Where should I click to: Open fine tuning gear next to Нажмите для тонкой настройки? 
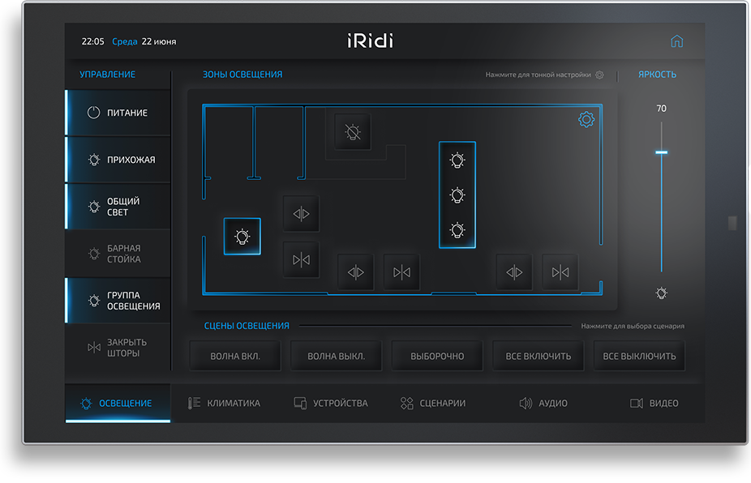[599, 75]
